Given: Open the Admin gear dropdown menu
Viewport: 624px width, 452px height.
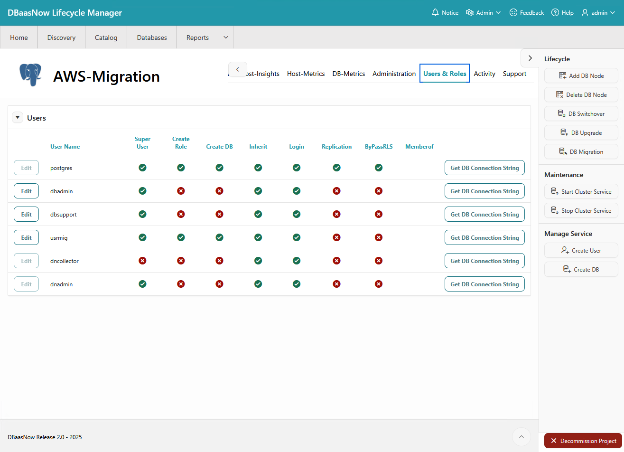Looking at the screenshot, I should pyautogui.click(x=483, y=13).
